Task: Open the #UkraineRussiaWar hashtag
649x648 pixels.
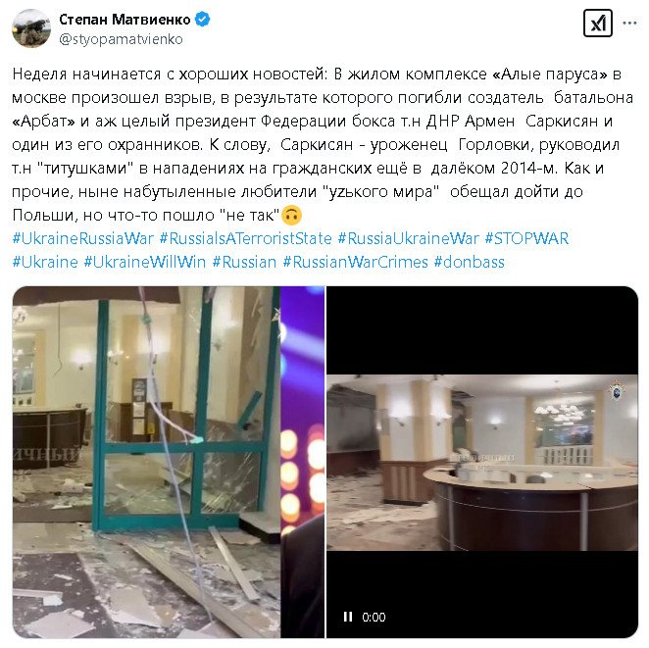Action: tap(82, 239)
